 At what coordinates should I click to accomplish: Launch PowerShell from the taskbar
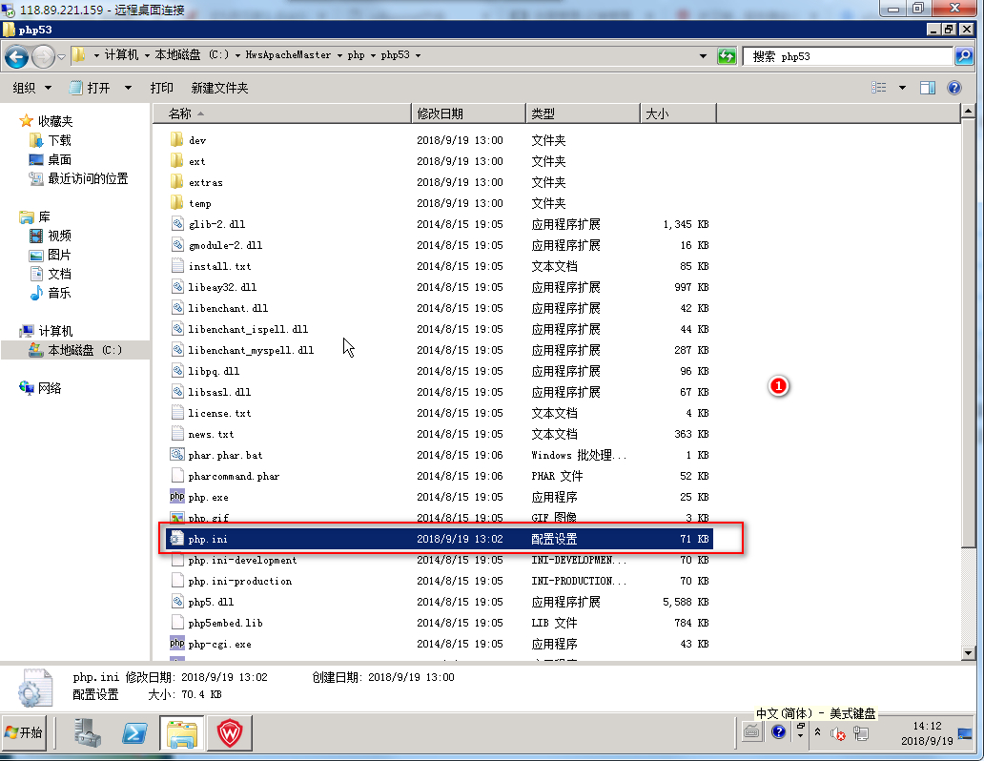tap(135, 733)
